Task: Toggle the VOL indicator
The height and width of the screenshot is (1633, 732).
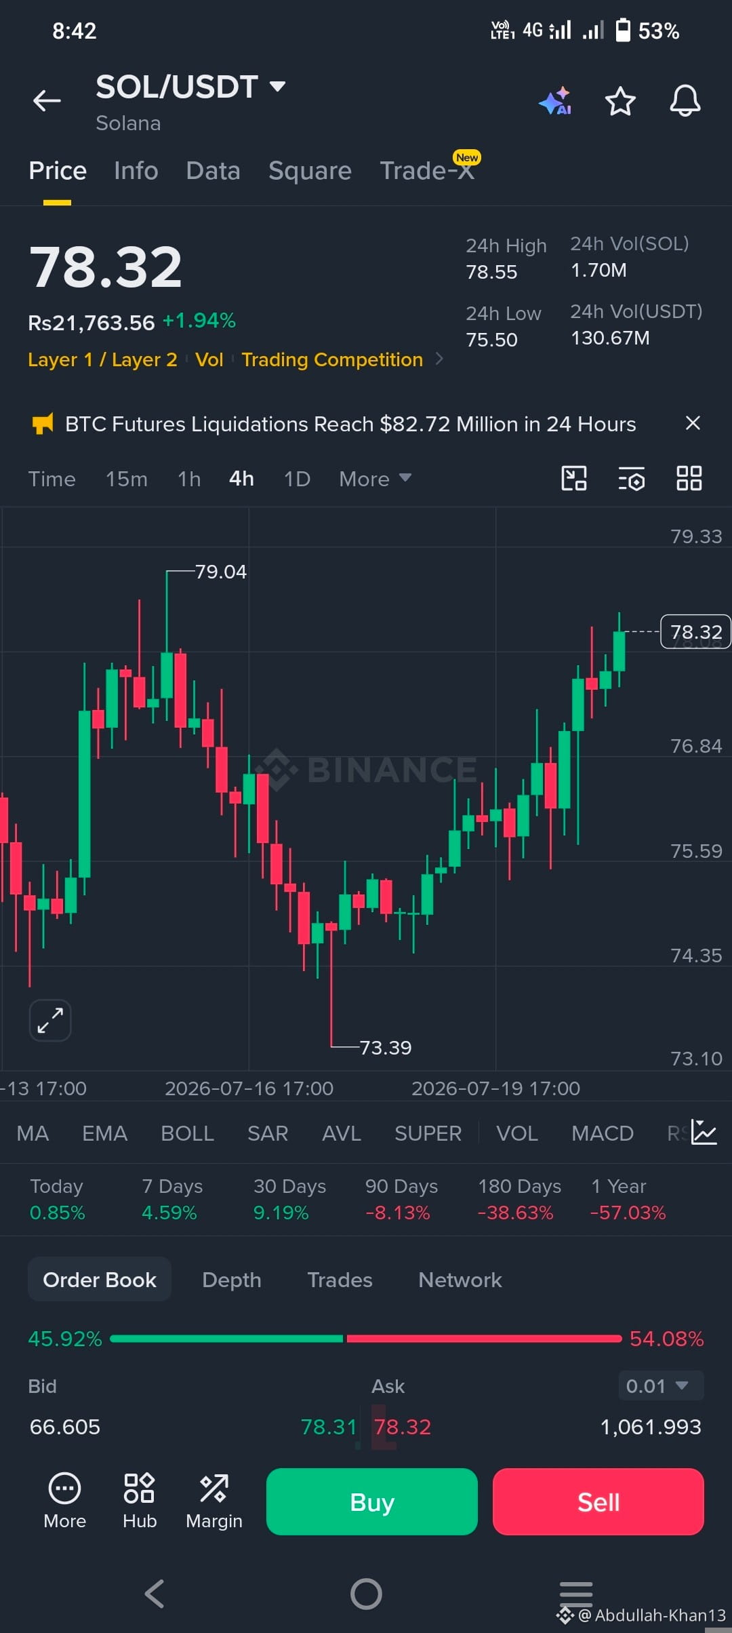Action: pos(517,1133)
